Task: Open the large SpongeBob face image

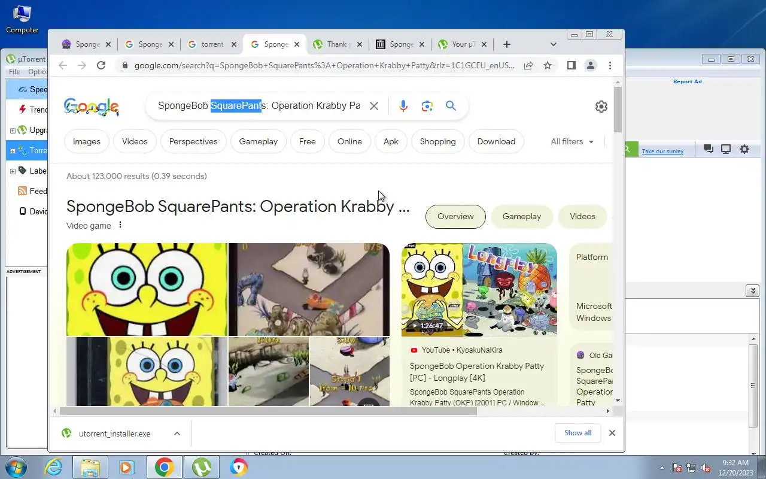Action: point(147,290)
